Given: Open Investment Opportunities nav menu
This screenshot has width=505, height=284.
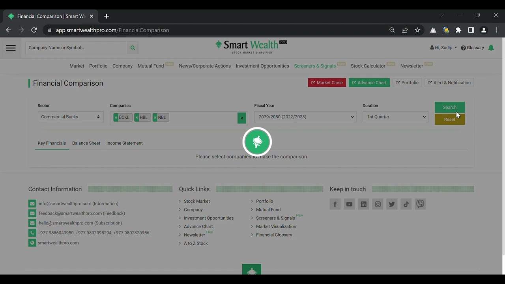Looking at the screenshot, I should click(x=262, y=66).
